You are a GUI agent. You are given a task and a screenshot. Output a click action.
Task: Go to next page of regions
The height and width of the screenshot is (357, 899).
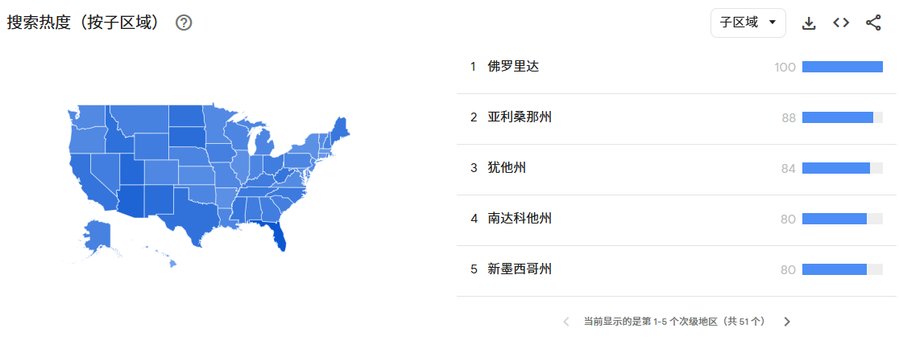click(787, 322)
